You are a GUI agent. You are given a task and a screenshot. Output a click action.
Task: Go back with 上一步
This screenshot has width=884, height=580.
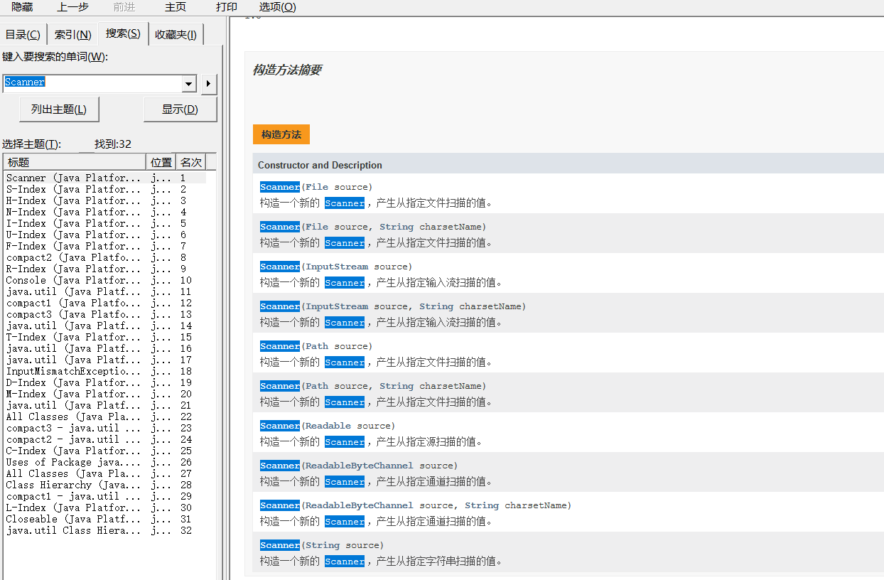click(73, 7)
